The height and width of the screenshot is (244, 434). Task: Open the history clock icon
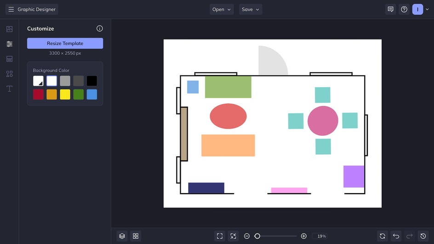pos(423,236)
